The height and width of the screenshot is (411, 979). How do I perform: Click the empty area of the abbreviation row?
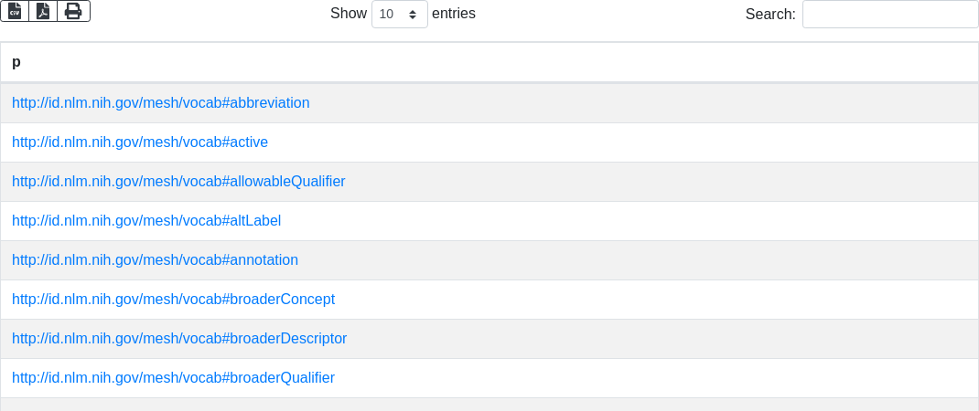[640, 103]
